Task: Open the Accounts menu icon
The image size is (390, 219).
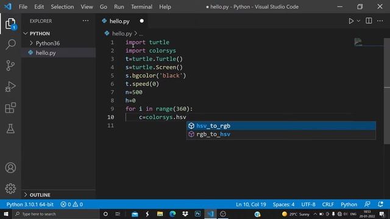Action: pos(10,168)
